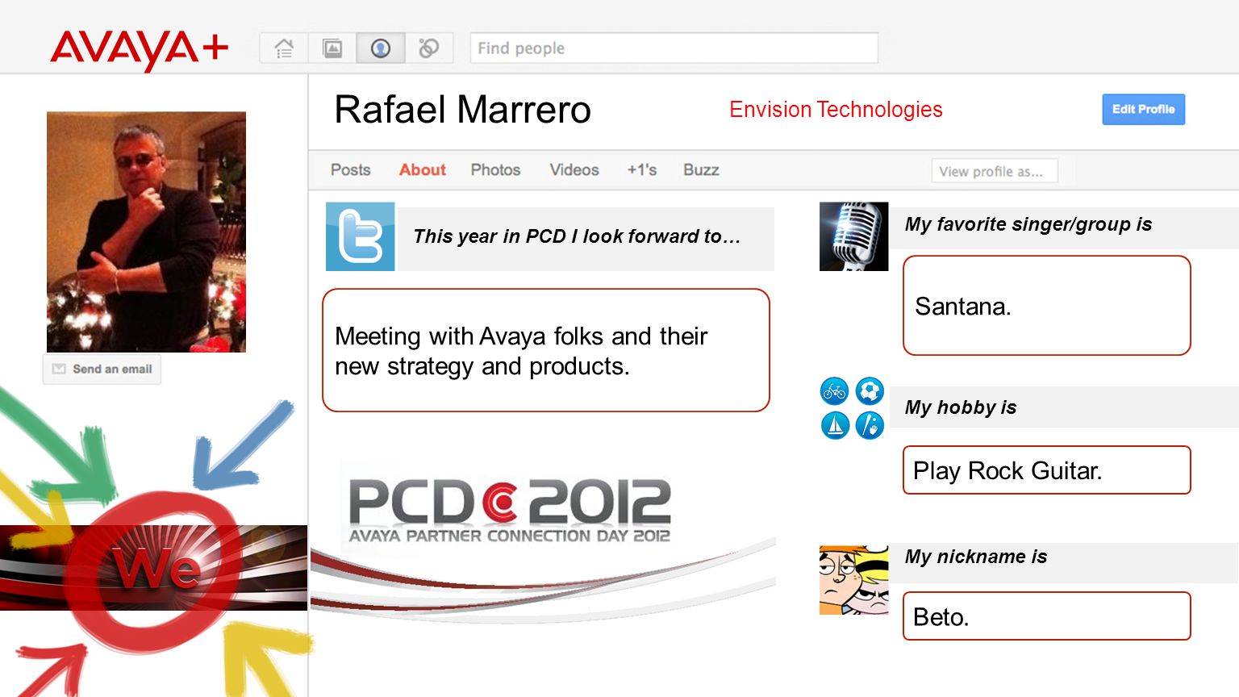Click the PCD 2012 partner day logo
The image size is (1239, 697).
point(509,511)
